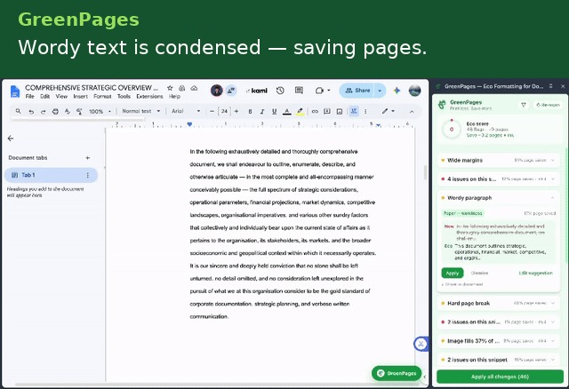The image size is (569, 389).
Task: Open the Share options dropdown arrow
Action: (x=380, y=91)
